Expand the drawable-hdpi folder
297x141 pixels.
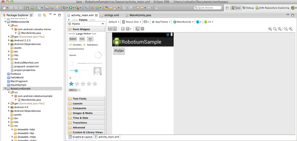[x=12, y=130]
